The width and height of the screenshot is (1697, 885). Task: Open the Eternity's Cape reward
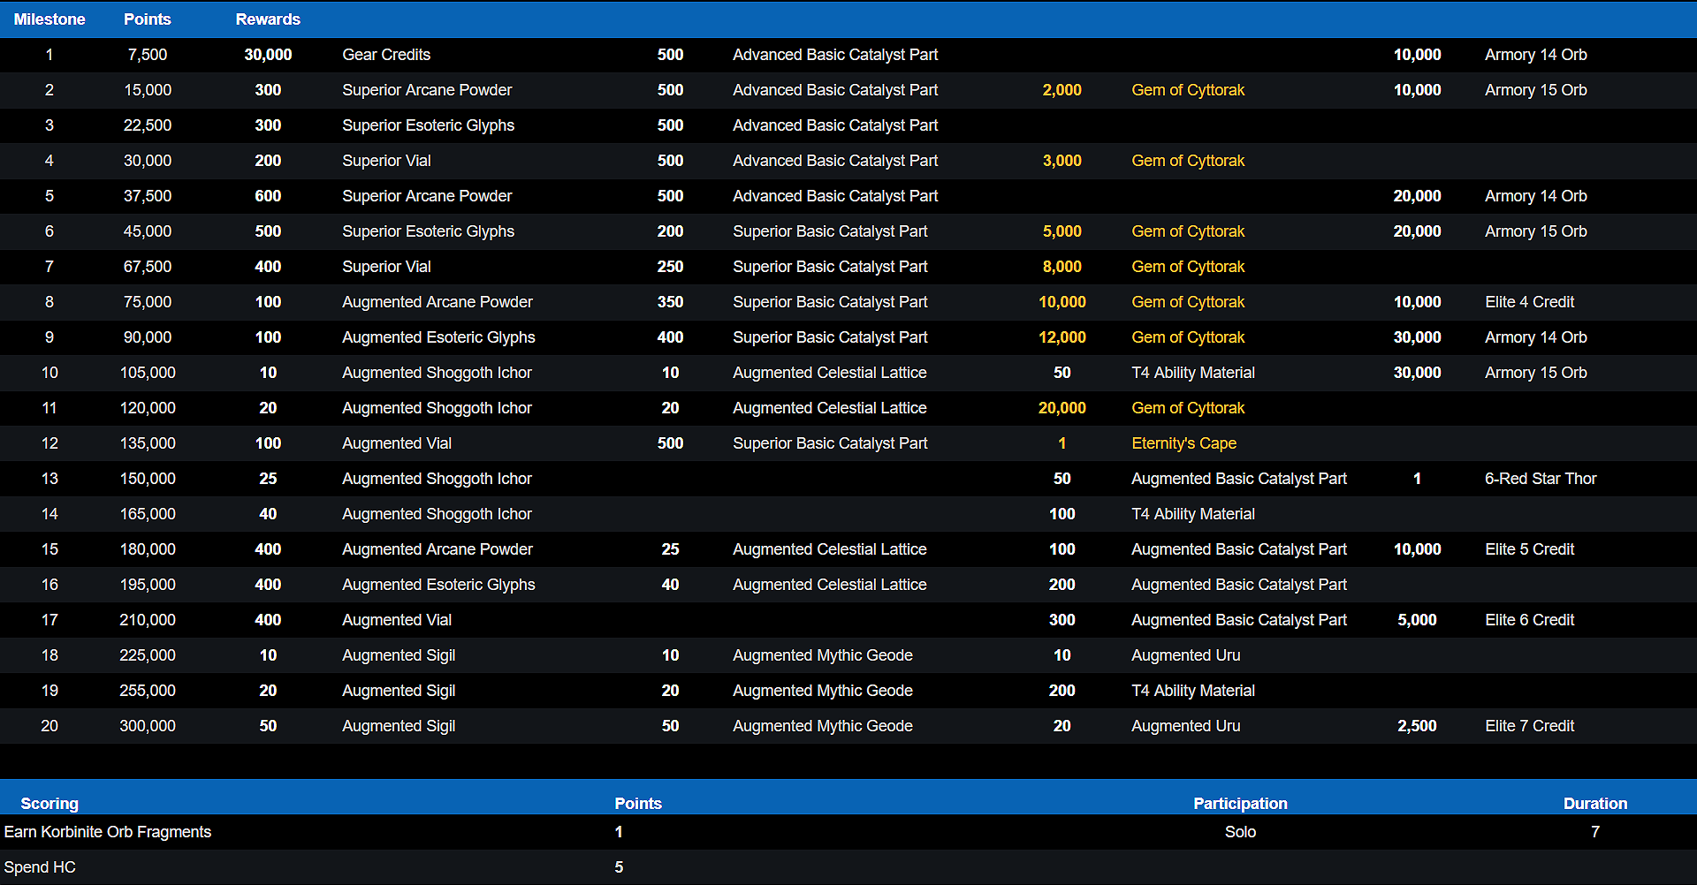[x=1183, y=443]
